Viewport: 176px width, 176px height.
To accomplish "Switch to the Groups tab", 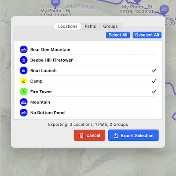I will (110, 26).
